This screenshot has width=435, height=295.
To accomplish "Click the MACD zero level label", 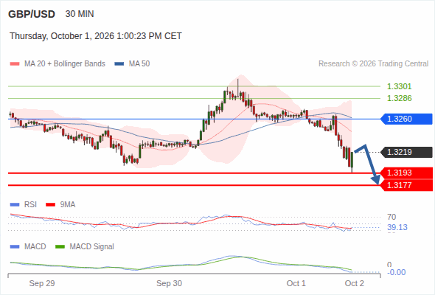I will pos(389,265).
